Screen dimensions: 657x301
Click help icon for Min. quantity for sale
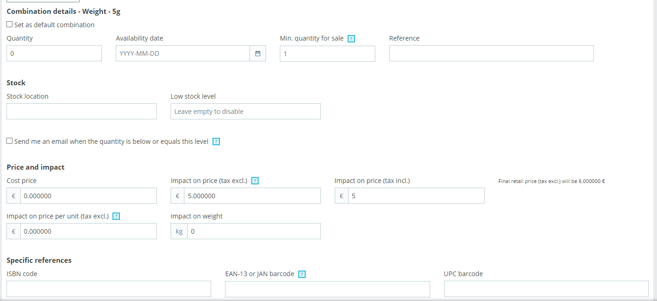(x=351, y=39)
